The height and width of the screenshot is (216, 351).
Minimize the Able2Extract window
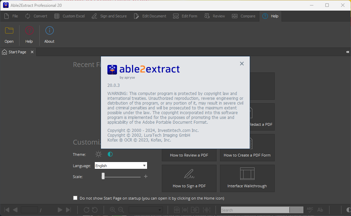click(x=312, y=5)
